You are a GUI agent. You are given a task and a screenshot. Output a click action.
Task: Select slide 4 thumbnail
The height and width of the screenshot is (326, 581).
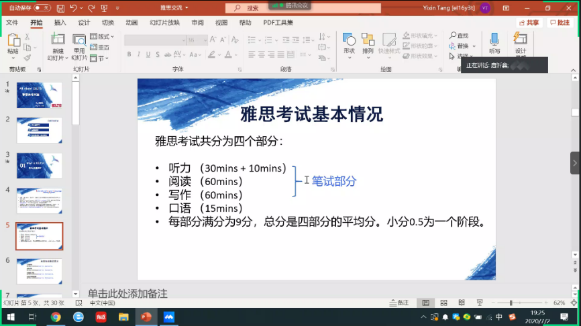tap(40, 201)
